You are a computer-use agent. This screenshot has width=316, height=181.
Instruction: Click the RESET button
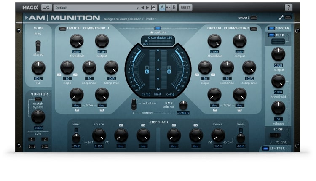[185, 8]
